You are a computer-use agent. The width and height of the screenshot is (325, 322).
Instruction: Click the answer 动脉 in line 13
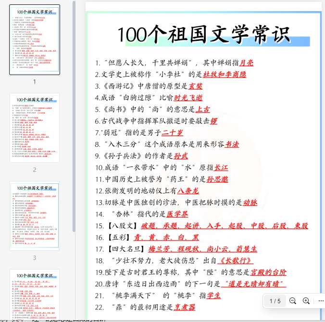pyautogui.click(x=250, y=202)
